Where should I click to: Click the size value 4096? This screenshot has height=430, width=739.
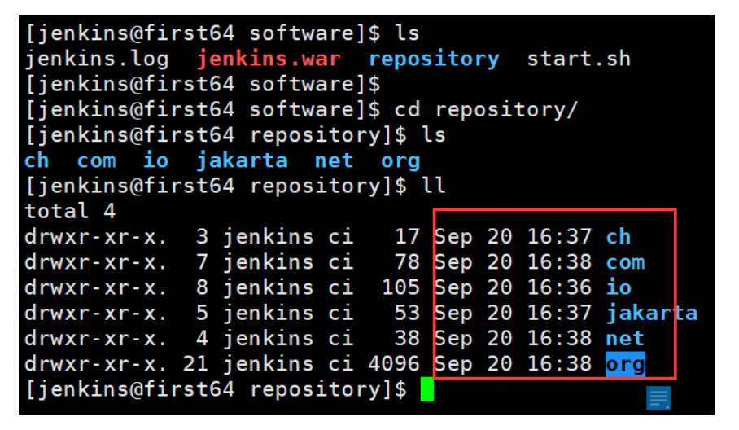(394, 364)
